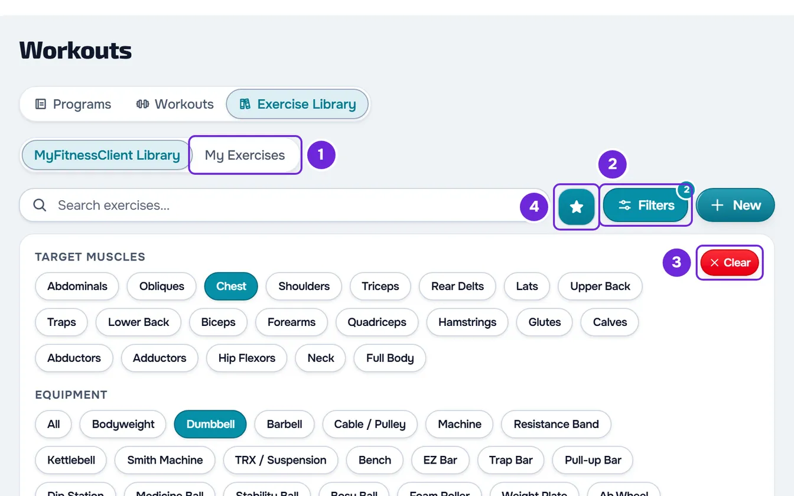Screen dimensions: 794x496
Task: Select the Cable / Pulley chip
Action: coord(370,425)
